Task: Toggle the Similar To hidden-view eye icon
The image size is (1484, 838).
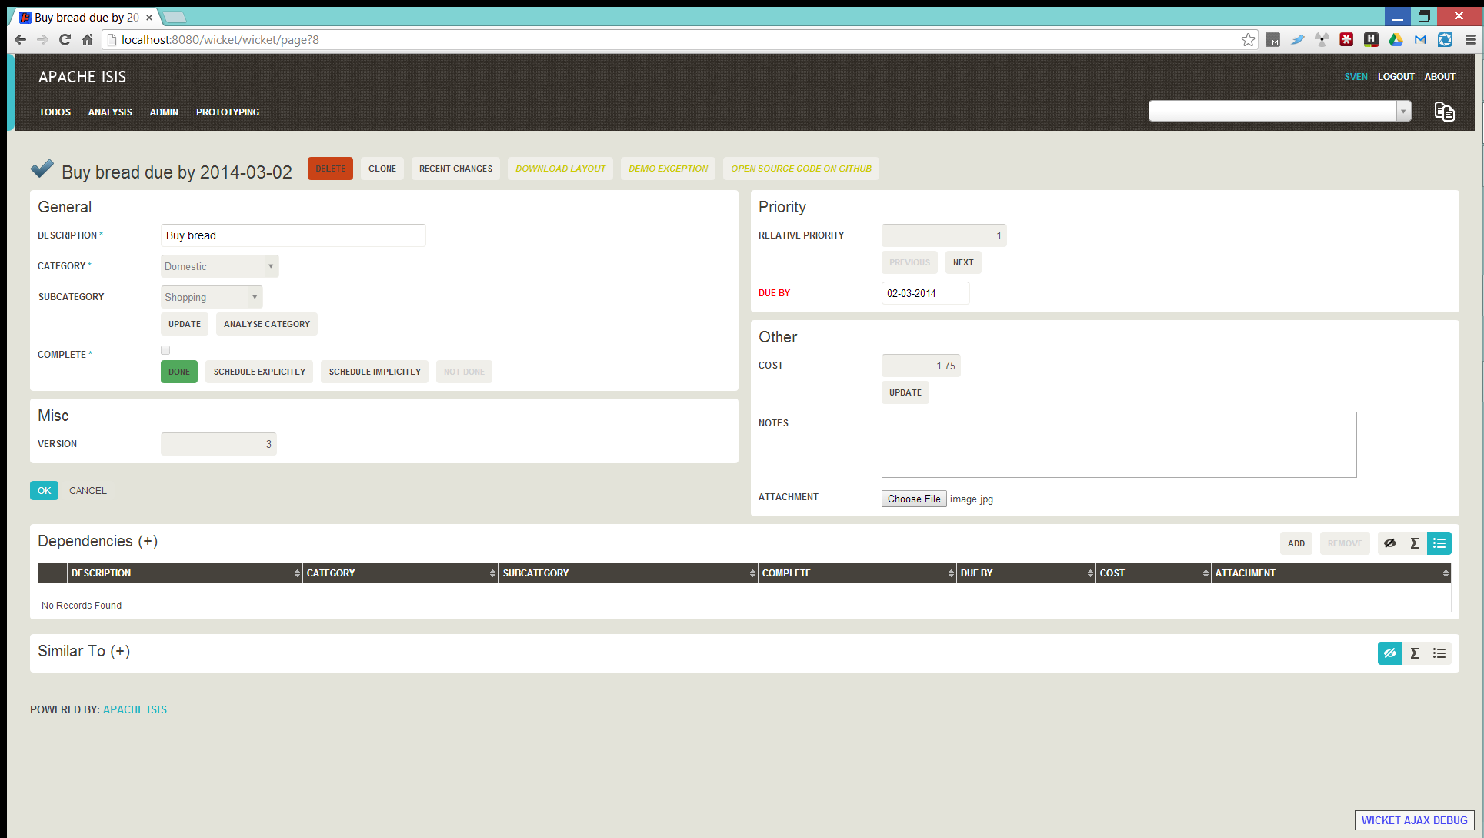Action: [1389, 653]
